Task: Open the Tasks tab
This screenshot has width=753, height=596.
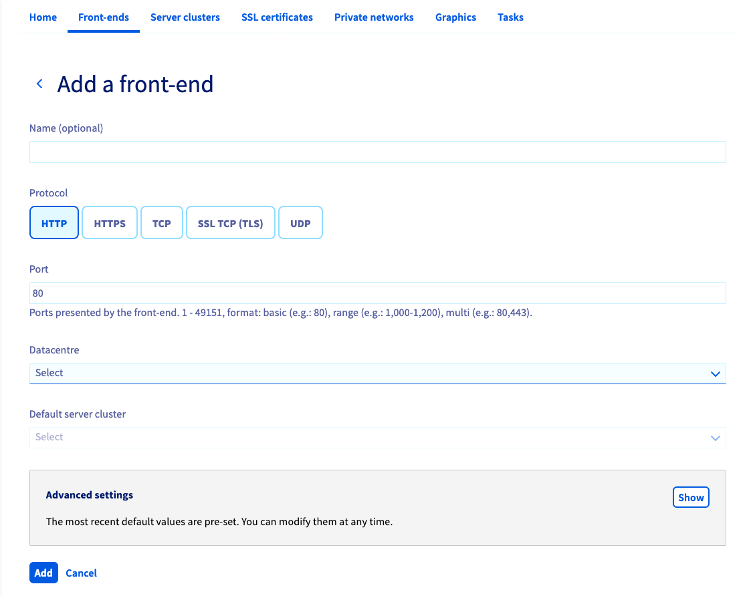Action: [510, 17]
